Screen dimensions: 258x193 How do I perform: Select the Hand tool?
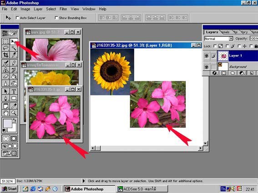(x=5, y=113)
